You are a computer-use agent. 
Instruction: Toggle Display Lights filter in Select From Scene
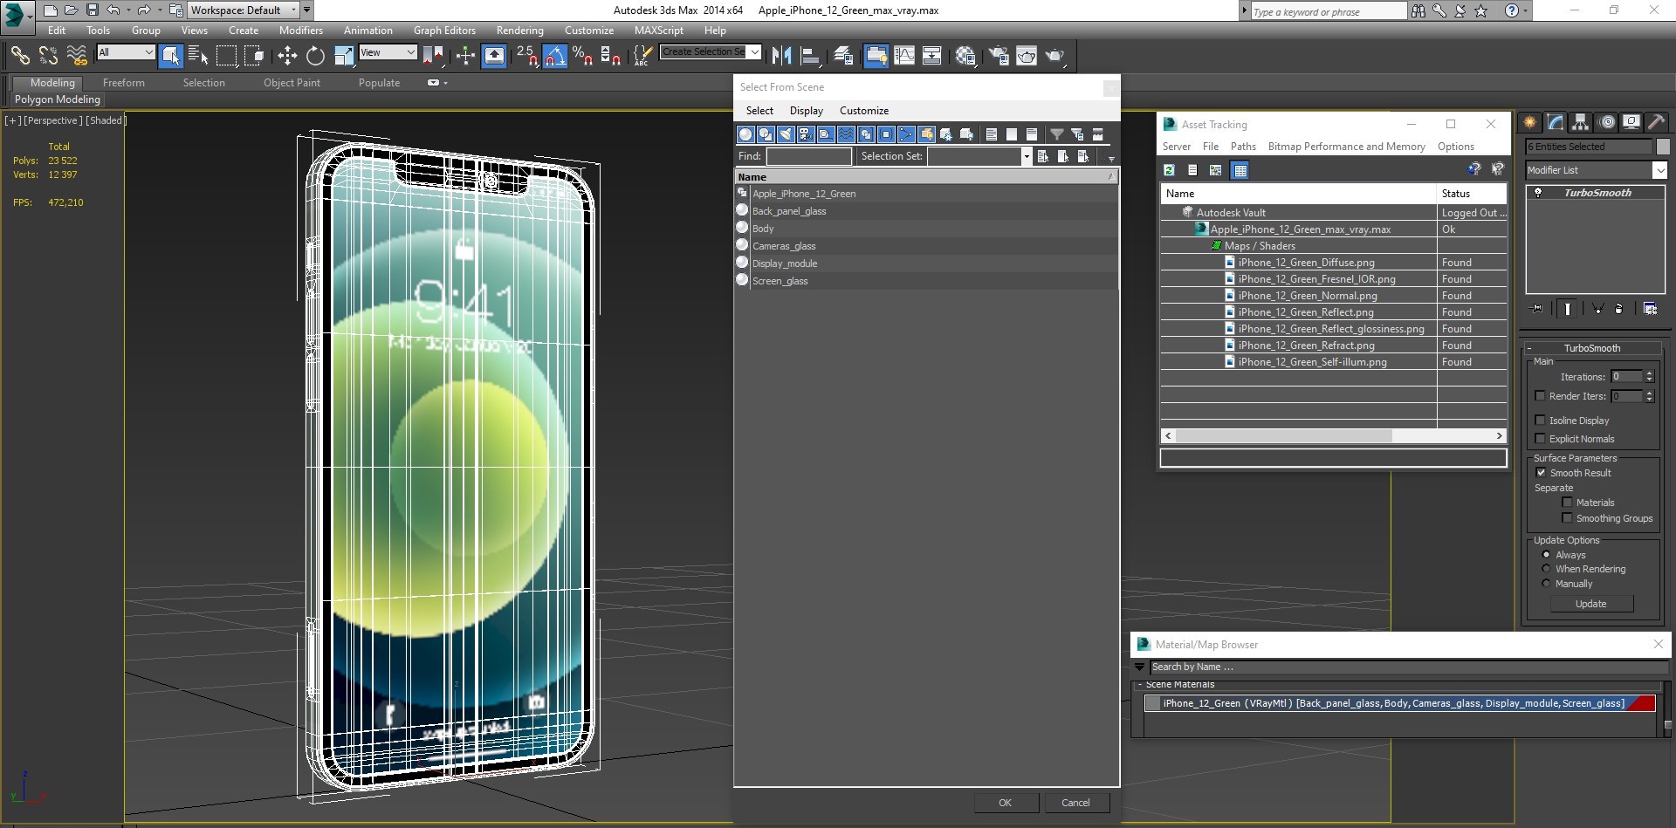click(x=786, y=134)
